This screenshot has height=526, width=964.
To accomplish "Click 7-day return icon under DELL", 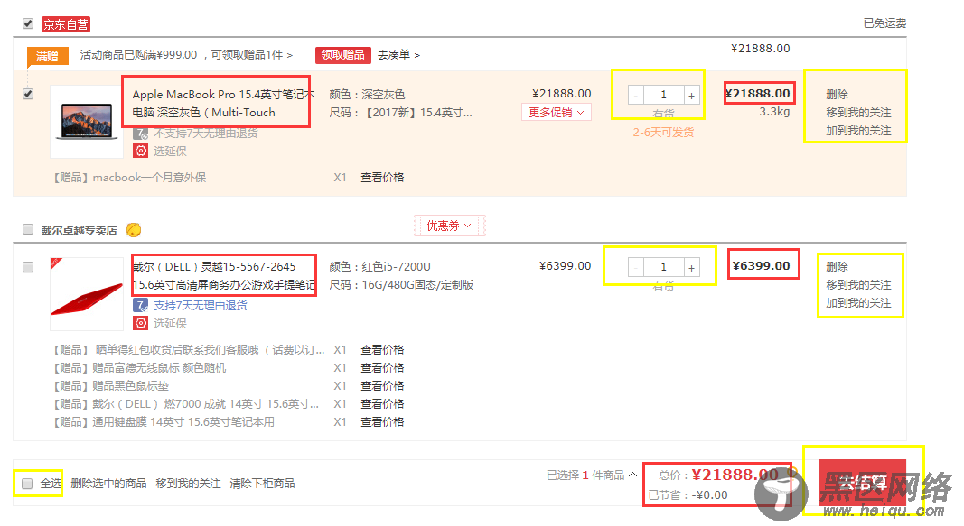I will (x=141, y=305).
